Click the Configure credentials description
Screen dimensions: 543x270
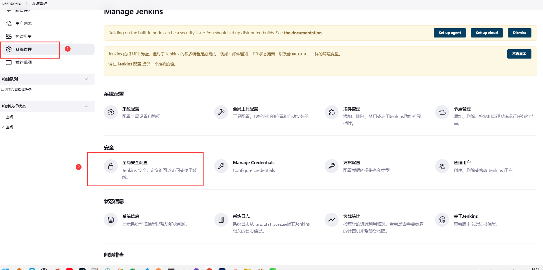pos(254,170)
